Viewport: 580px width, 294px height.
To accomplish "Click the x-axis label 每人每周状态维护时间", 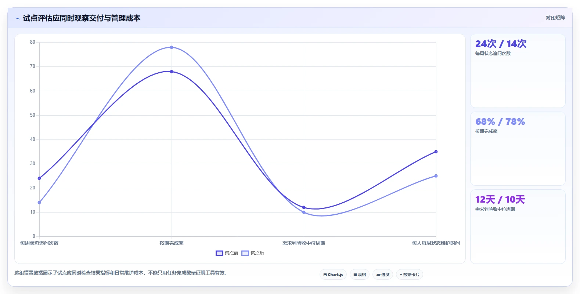I will [x=436, y=243].
